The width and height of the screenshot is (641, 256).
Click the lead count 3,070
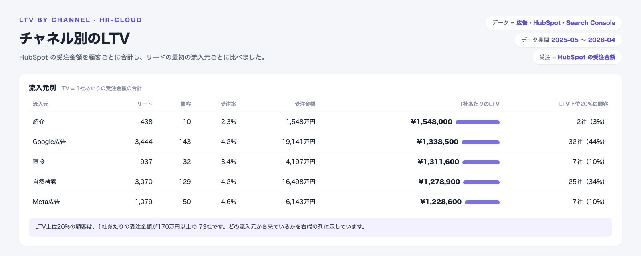tap(144, 182)
